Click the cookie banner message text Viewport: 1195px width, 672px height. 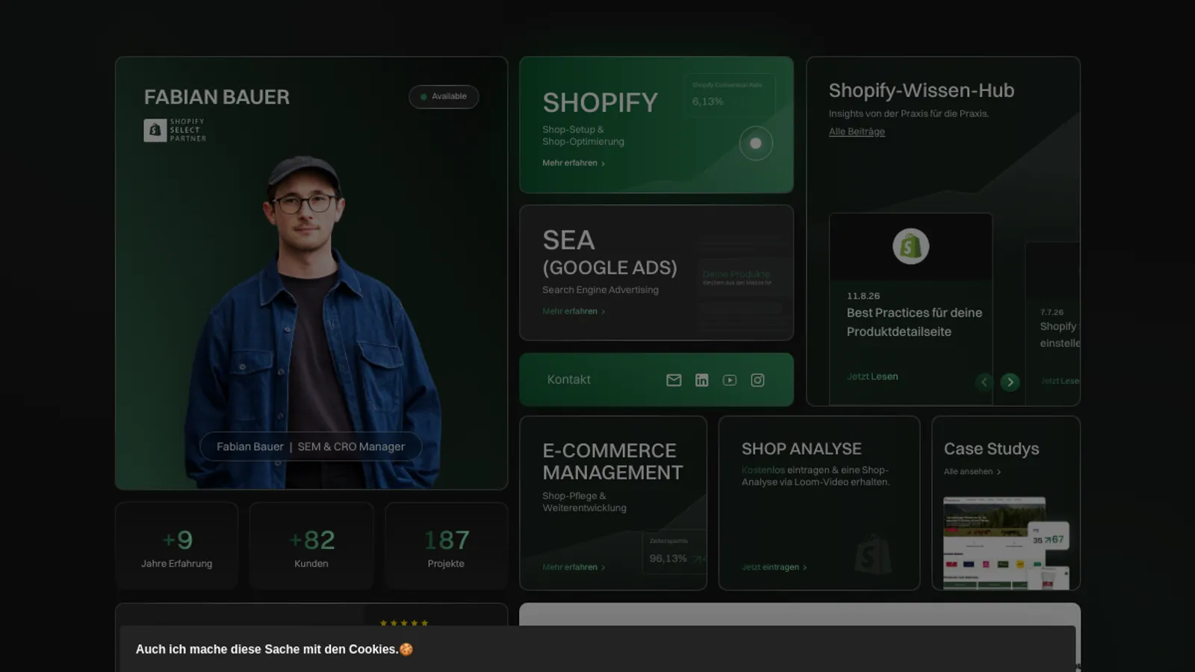click(274, 650)
